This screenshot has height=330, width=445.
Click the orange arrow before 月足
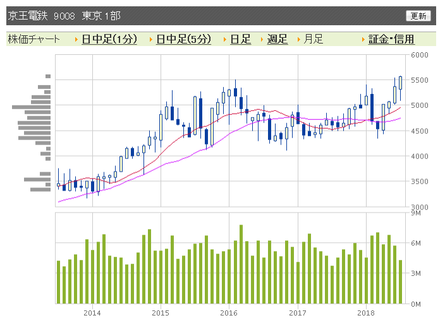(299, 39)
